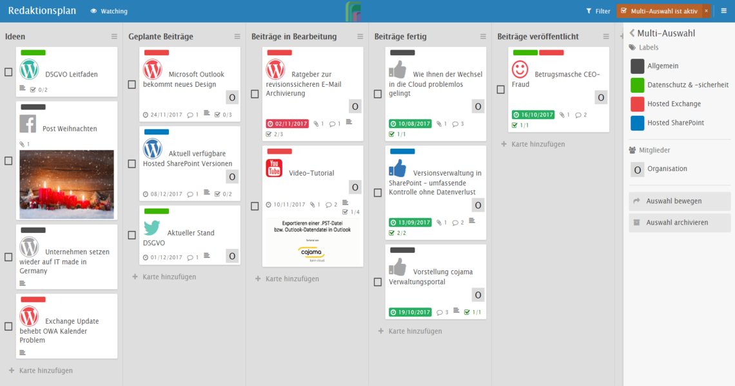735x386 pixels.
Task: Click Karte hinzufügen under Beiträge veröffentlicht
Action: tap(538, 144)
